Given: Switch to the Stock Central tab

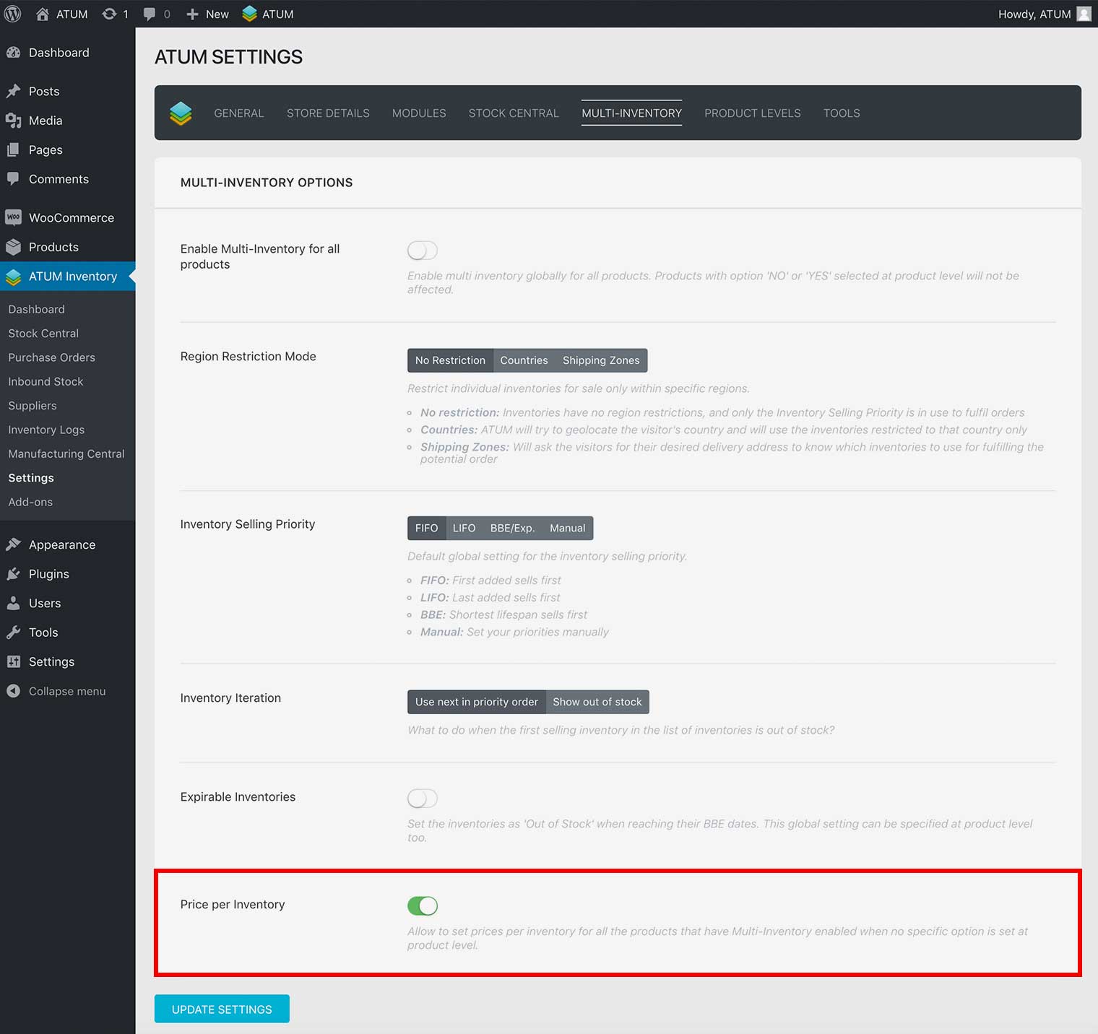Looking at the screenshot, I should [x=514, y=113].
